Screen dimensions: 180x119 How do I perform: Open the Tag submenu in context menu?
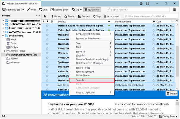pos(91,43)
